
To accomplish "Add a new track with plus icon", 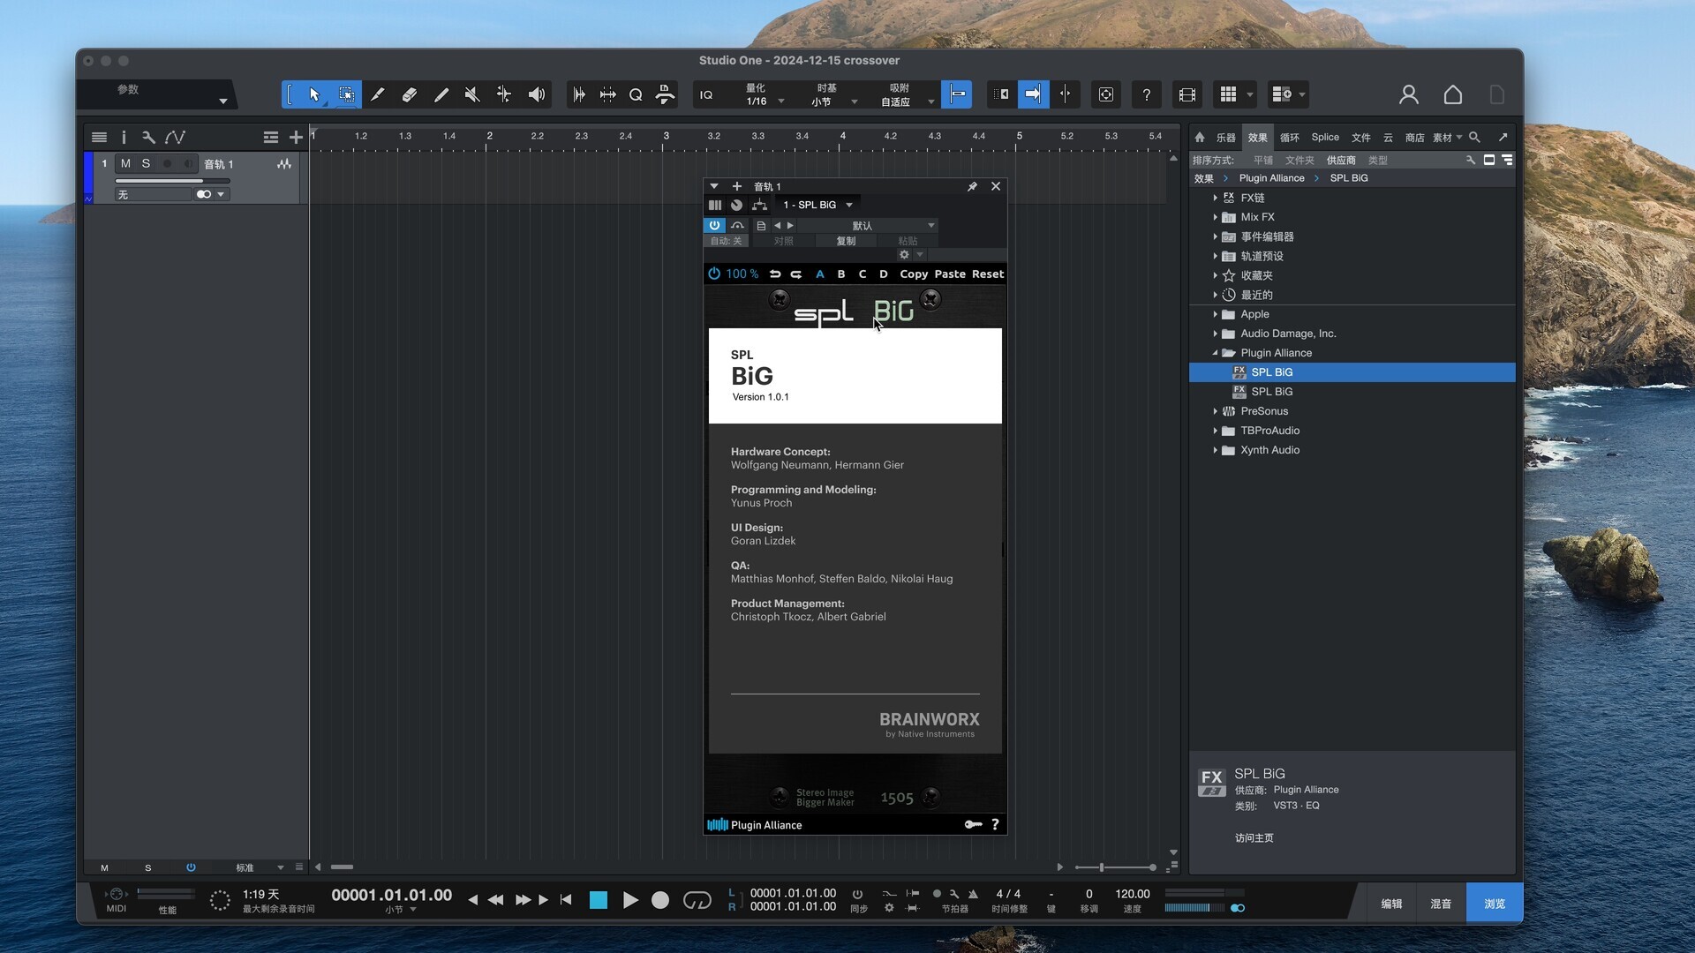I will tap(296, 137).
